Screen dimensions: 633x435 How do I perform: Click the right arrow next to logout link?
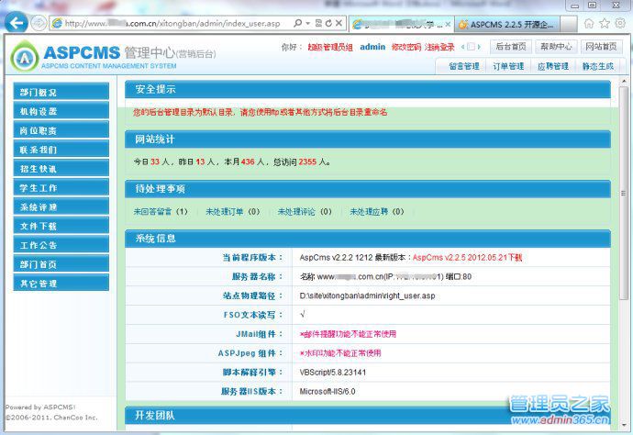(x=479, y=47)
